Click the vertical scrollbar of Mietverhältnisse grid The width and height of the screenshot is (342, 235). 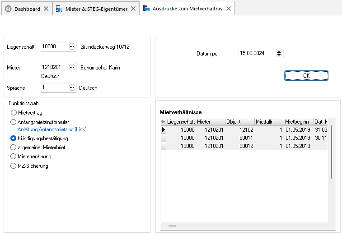click(332, 152)
